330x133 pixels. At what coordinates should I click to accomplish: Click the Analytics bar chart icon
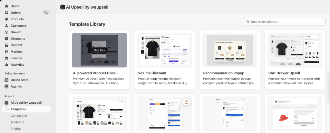(x=6, y=65)
